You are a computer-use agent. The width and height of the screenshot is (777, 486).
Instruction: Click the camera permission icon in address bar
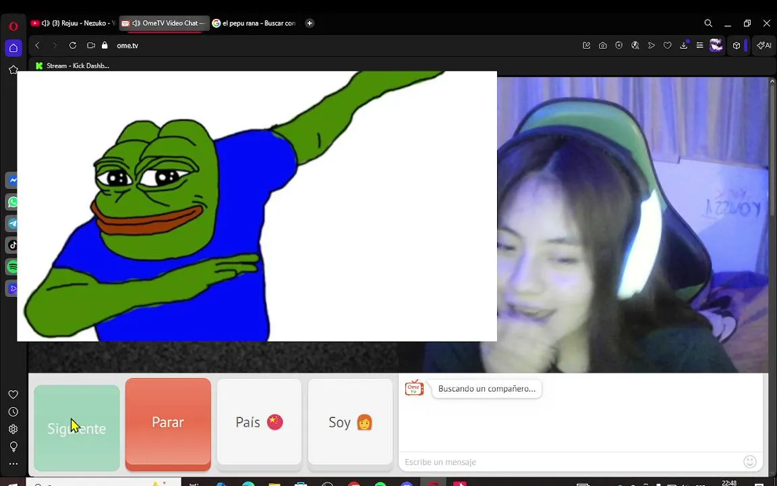tap(90, 45)
